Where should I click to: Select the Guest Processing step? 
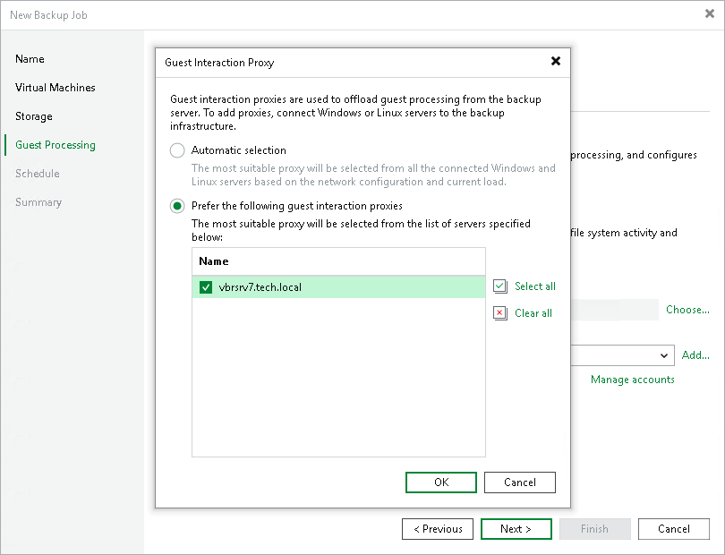(x=55, y=145)
